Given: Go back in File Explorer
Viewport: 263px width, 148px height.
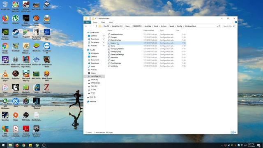Looking at the screenshot, I should (x=86, y=26).
